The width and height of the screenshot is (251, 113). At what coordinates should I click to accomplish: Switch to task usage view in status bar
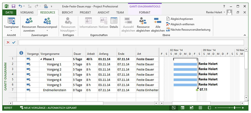click(182, 108)
